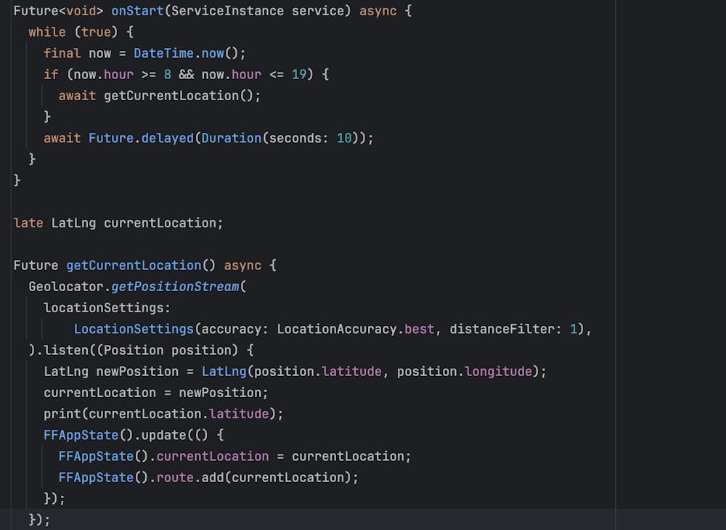Click 'LocationSettings' constructor call

click(x=134, y=329)
